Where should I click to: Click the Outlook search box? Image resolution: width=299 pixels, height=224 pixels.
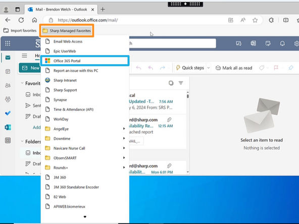point(173,43)
